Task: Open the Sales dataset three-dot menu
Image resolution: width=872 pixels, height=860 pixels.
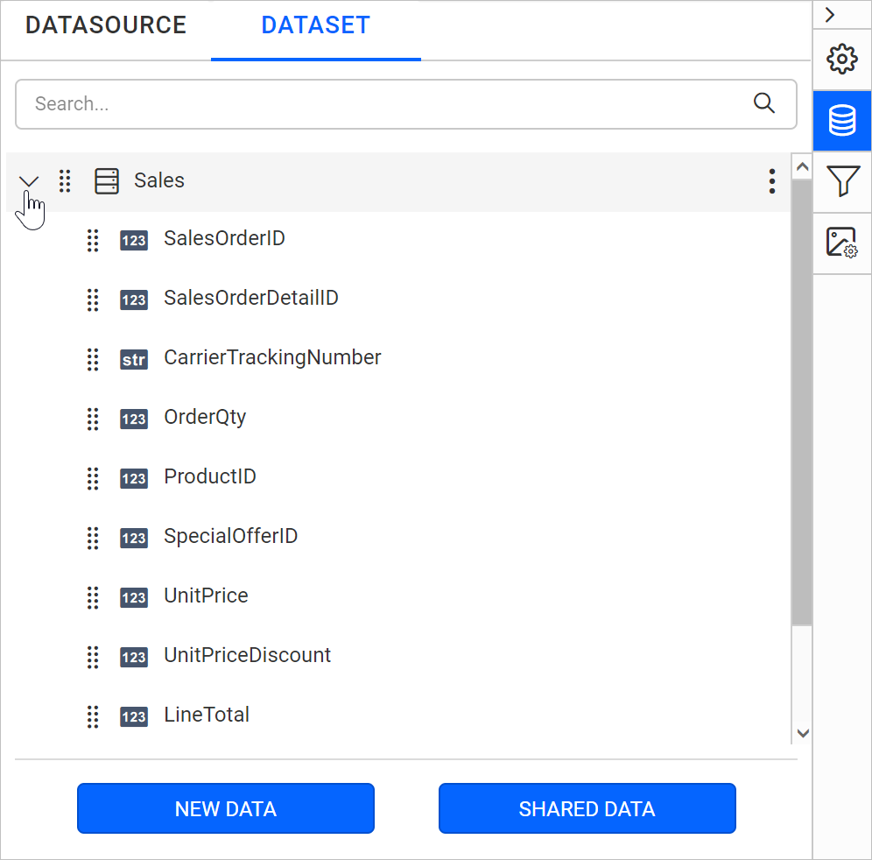Action: pyautogui.click(x=772, y=181)
